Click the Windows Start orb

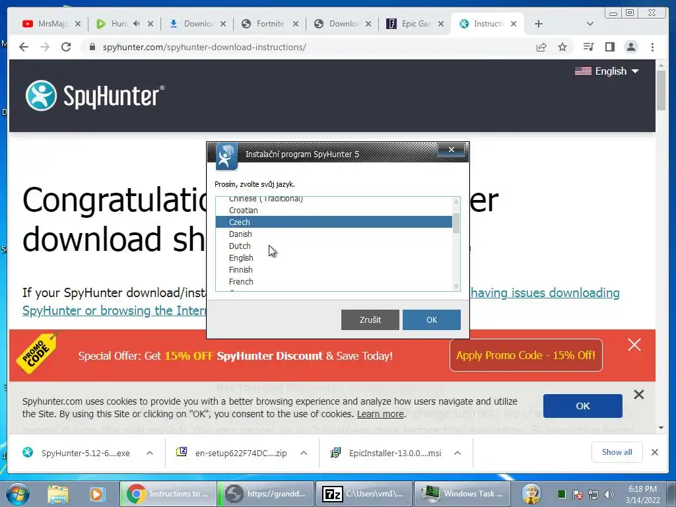(17, 494)
